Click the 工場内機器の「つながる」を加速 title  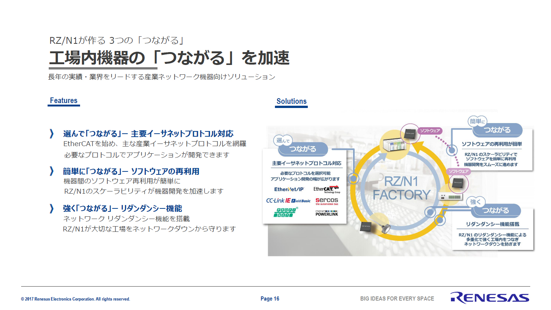[x=169, y=58]
